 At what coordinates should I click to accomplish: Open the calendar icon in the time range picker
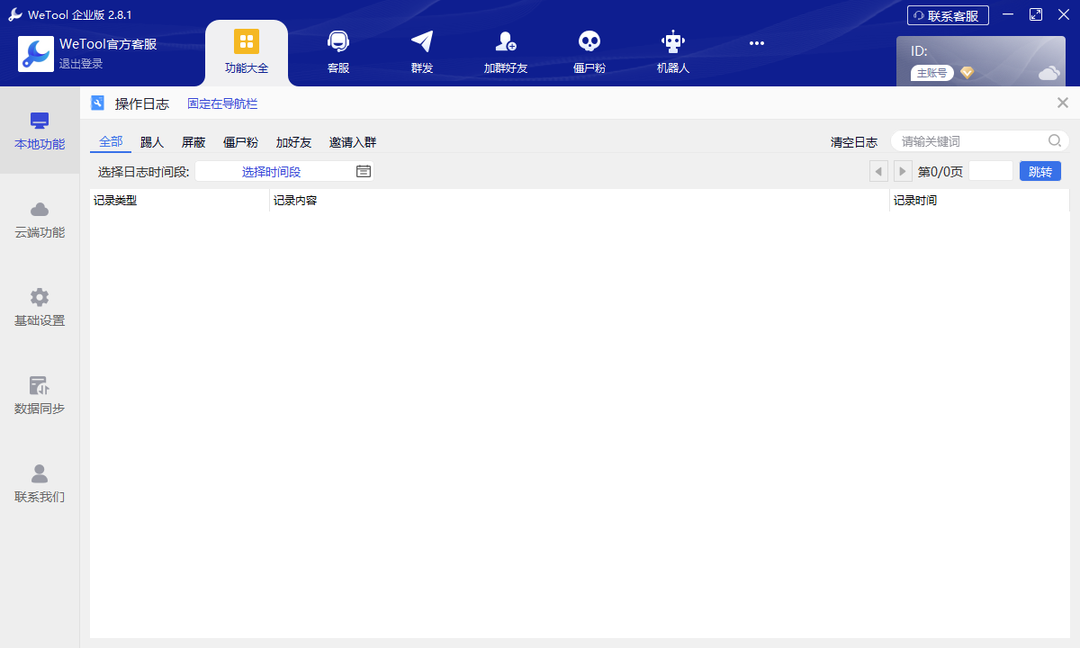(364, 171)
